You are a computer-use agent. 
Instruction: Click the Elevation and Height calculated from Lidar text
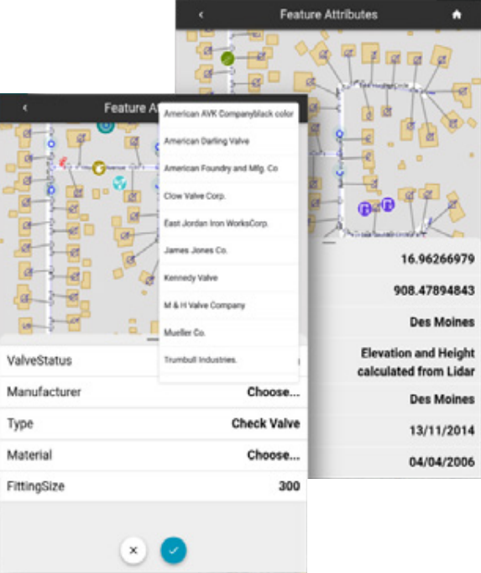[x=416, y=362]
